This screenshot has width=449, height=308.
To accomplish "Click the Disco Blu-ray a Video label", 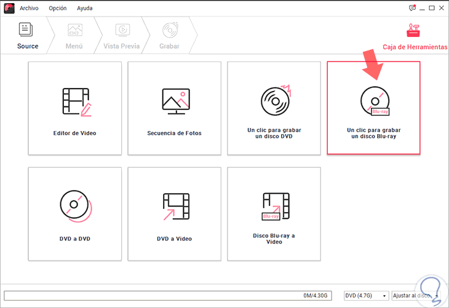I will coord(274,239).
